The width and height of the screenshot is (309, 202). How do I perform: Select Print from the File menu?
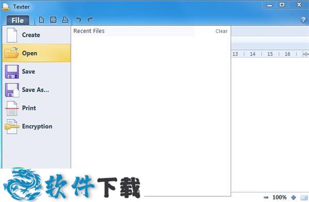(x=37, y=108)
